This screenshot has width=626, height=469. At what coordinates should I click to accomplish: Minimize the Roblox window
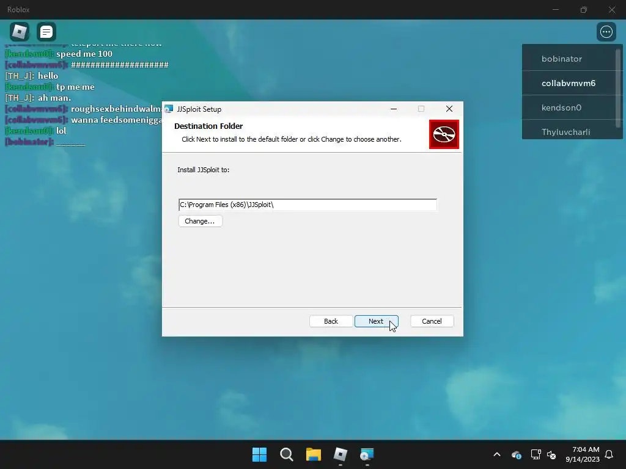[x=555, y=10]
